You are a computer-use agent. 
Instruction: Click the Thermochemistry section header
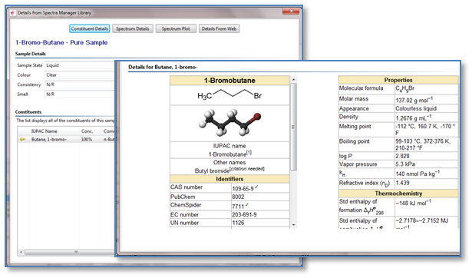pos(398,194)
